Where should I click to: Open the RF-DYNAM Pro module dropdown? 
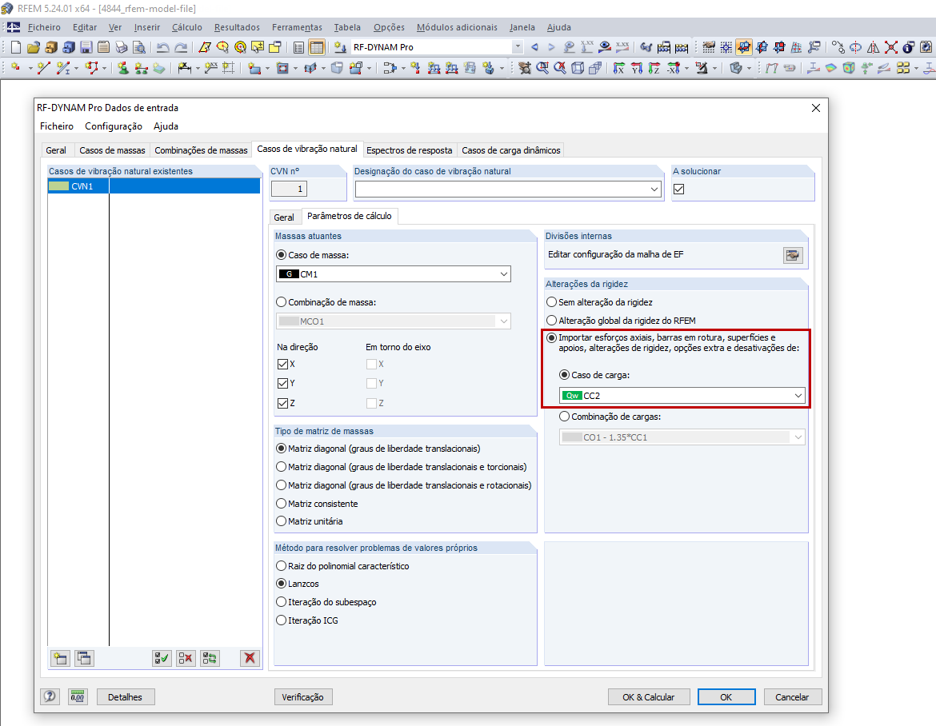518,47
